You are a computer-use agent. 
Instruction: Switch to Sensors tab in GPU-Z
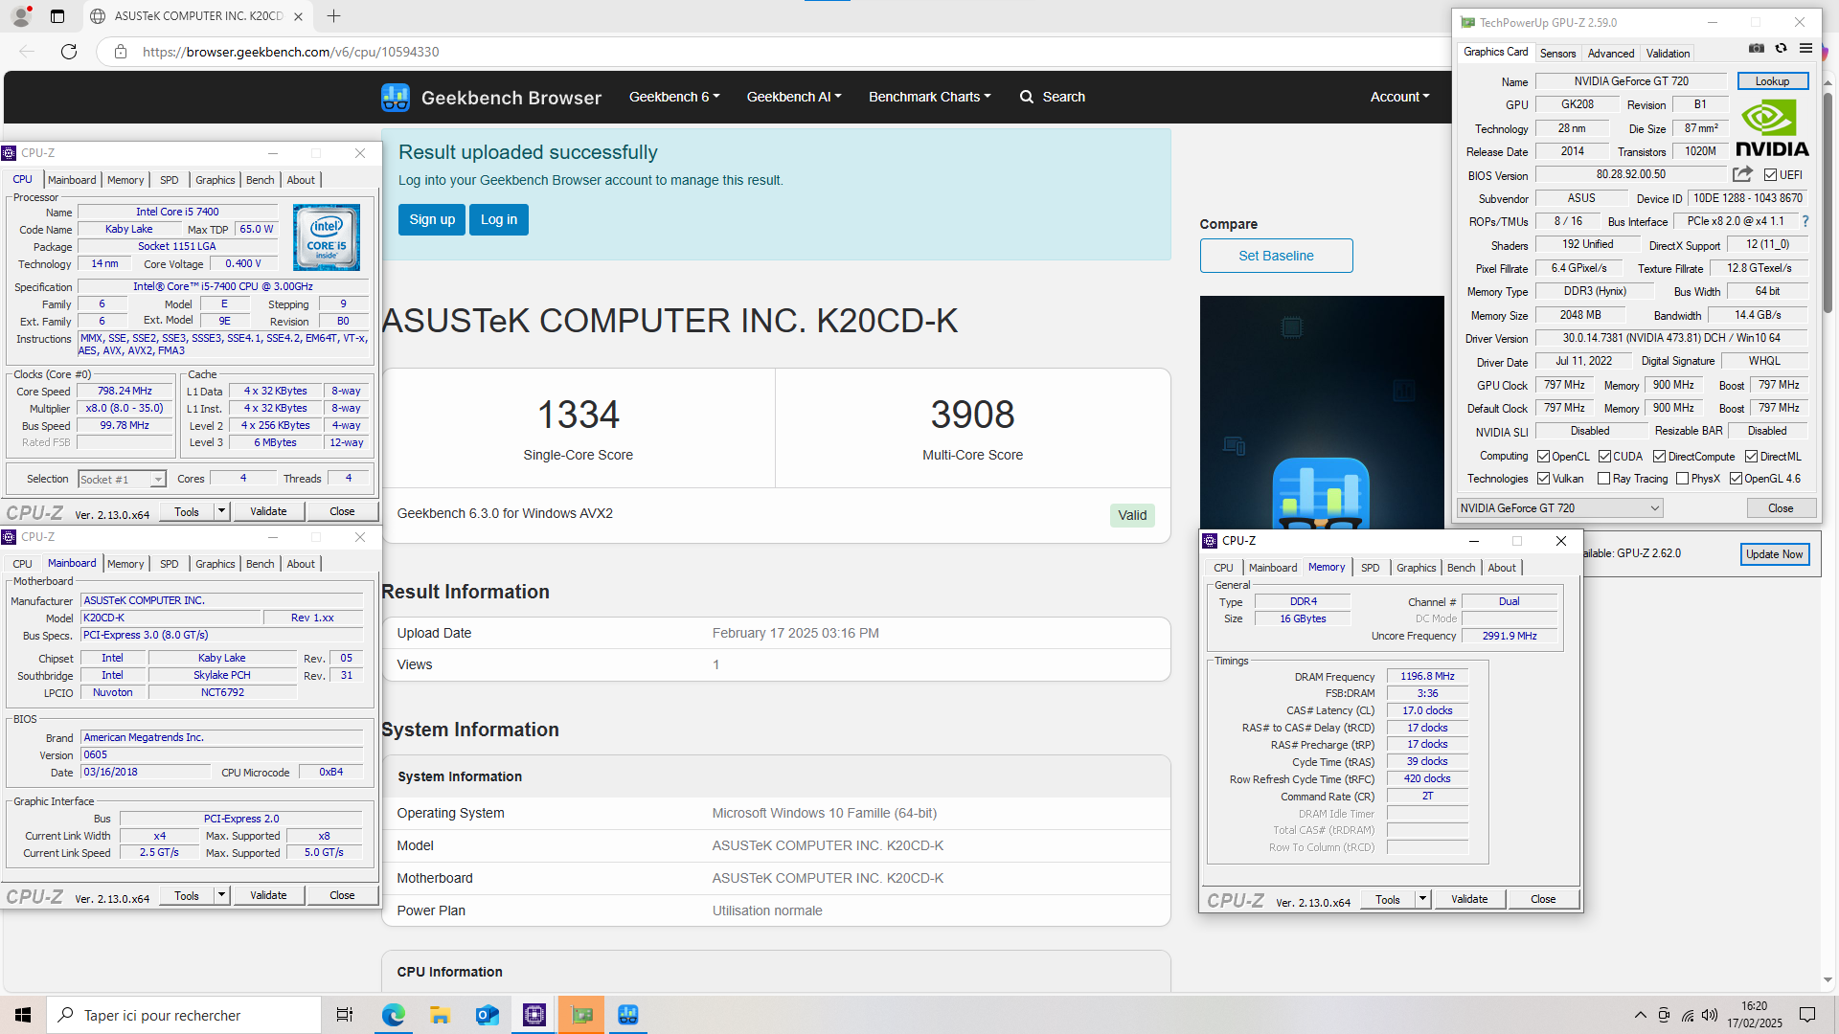[x=1557, y=54]
